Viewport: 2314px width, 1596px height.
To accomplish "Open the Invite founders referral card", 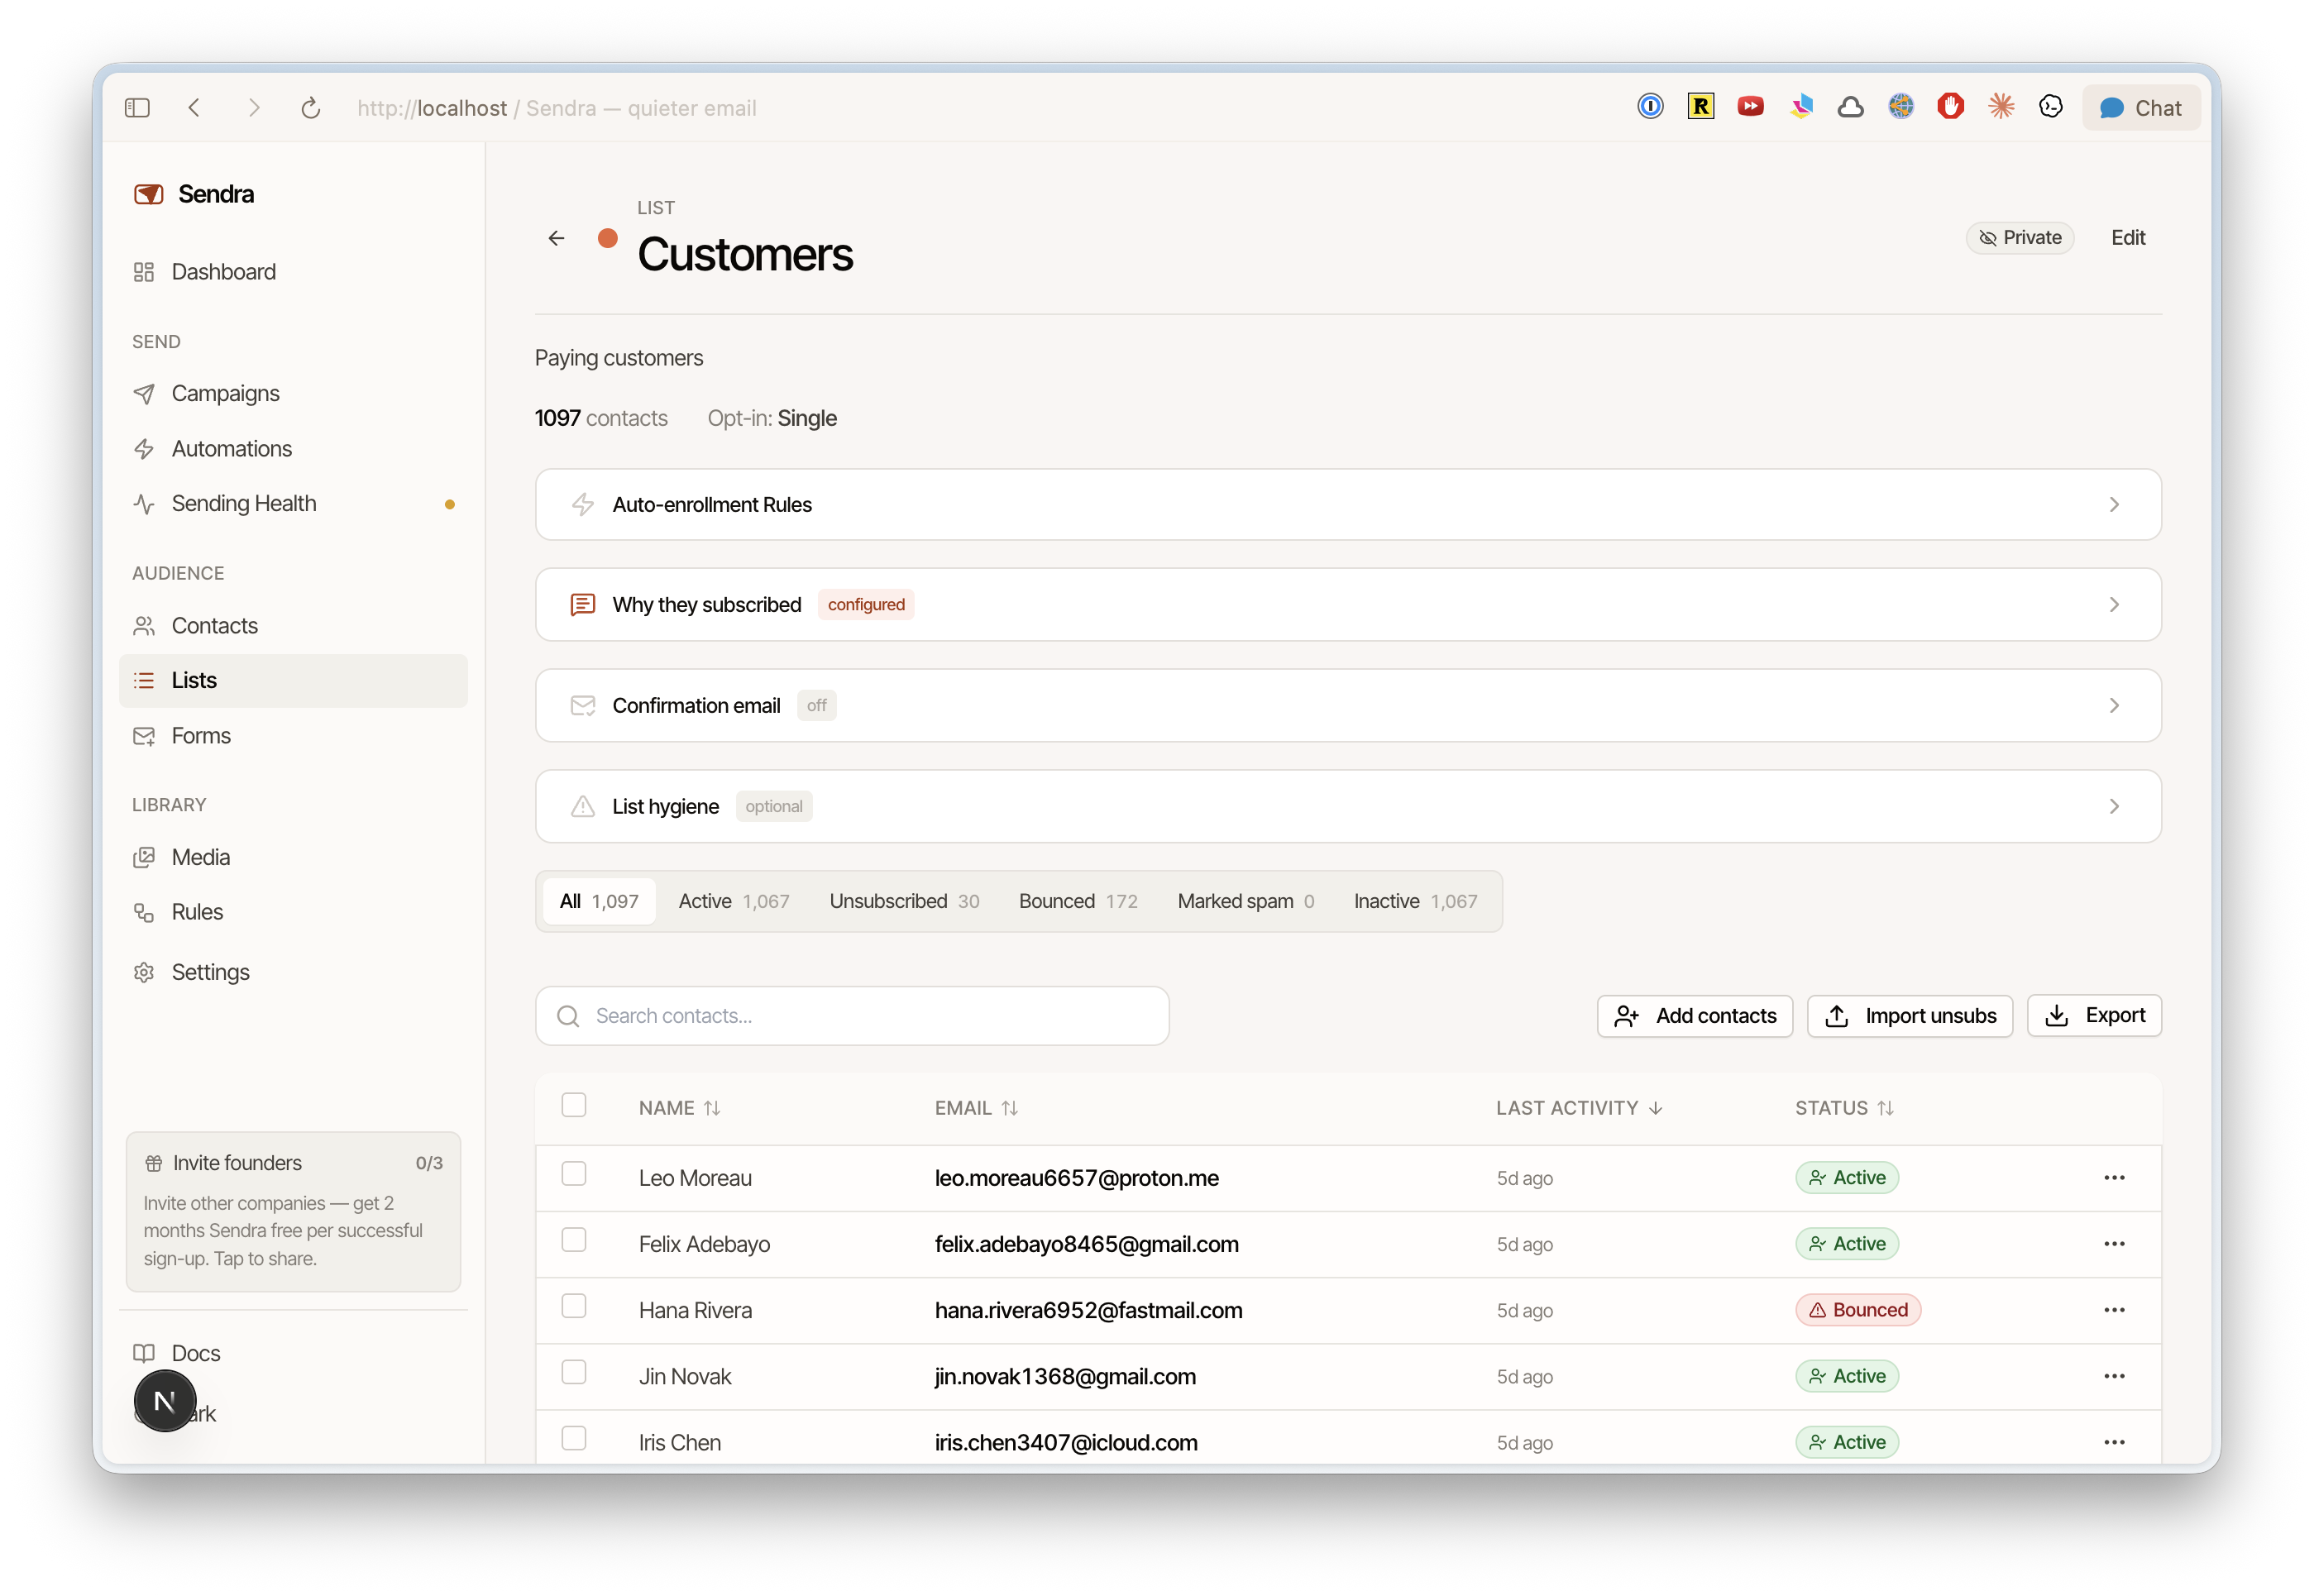I will 293,1212.
